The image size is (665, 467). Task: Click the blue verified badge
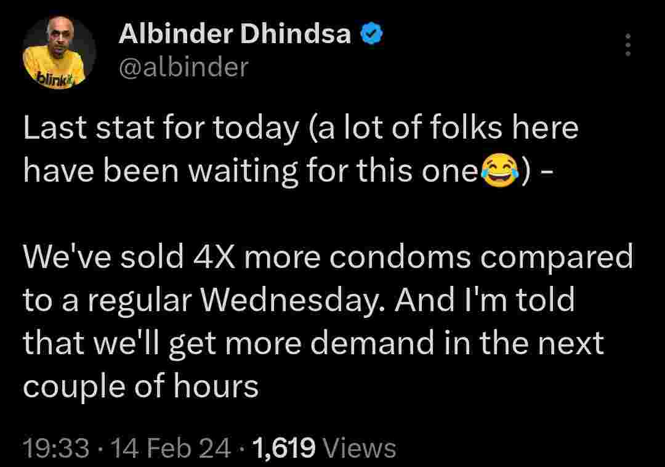tap(373, 35)
